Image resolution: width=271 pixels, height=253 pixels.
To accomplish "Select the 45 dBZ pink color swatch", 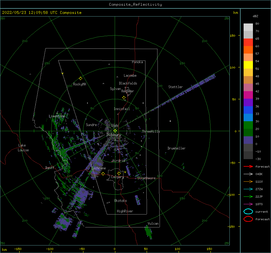I will pyautogui.click(x=248, y=87).
